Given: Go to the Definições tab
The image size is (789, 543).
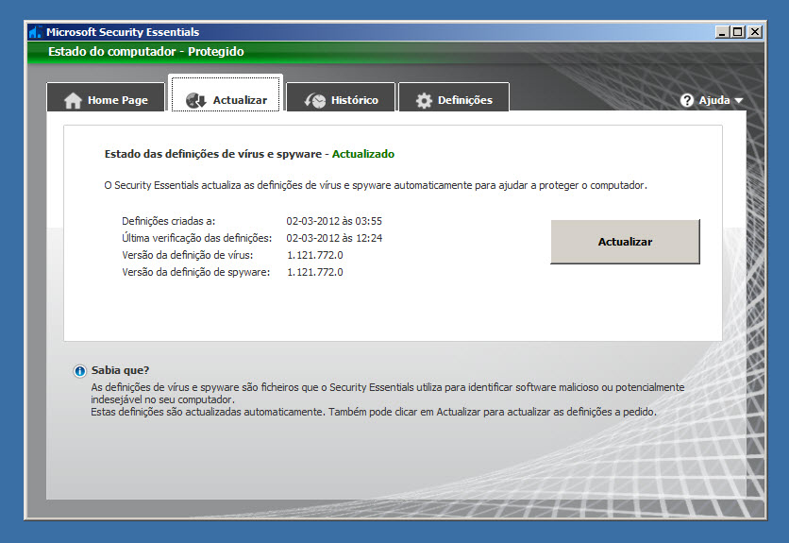Looking at the screenshot, I should [x=454, y=98].
